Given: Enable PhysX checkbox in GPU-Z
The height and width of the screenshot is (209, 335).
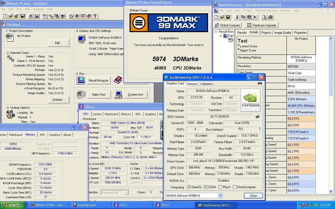Looking at the screenshot, I should 220,187.
